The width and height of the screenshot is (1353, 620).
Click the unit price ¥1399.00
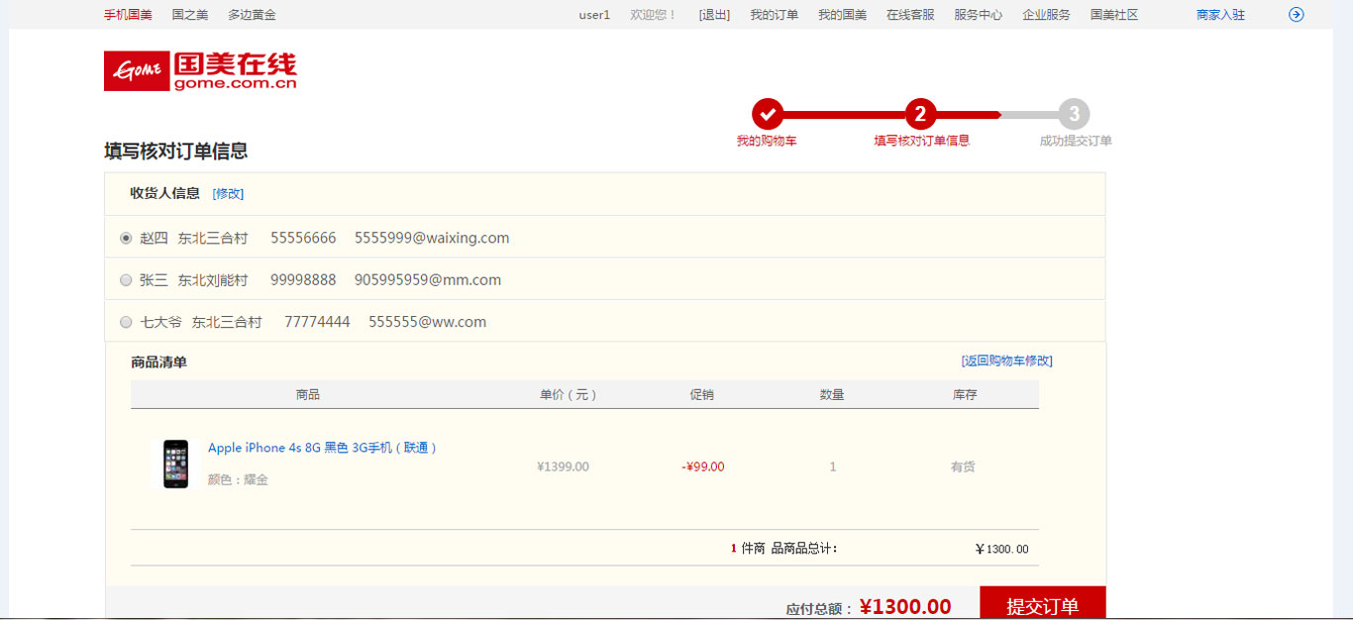[563, 466]
